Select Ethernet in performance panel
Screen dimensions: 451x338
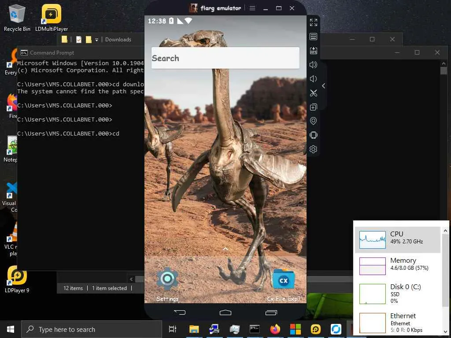click(x=398, y=323)
